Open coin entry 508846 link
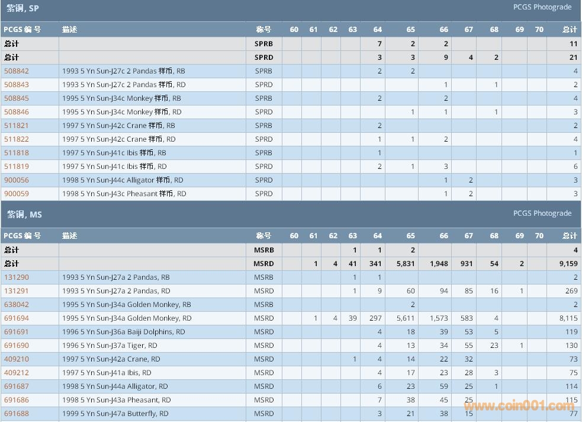 pyautogui.click(x=17, y=112)
